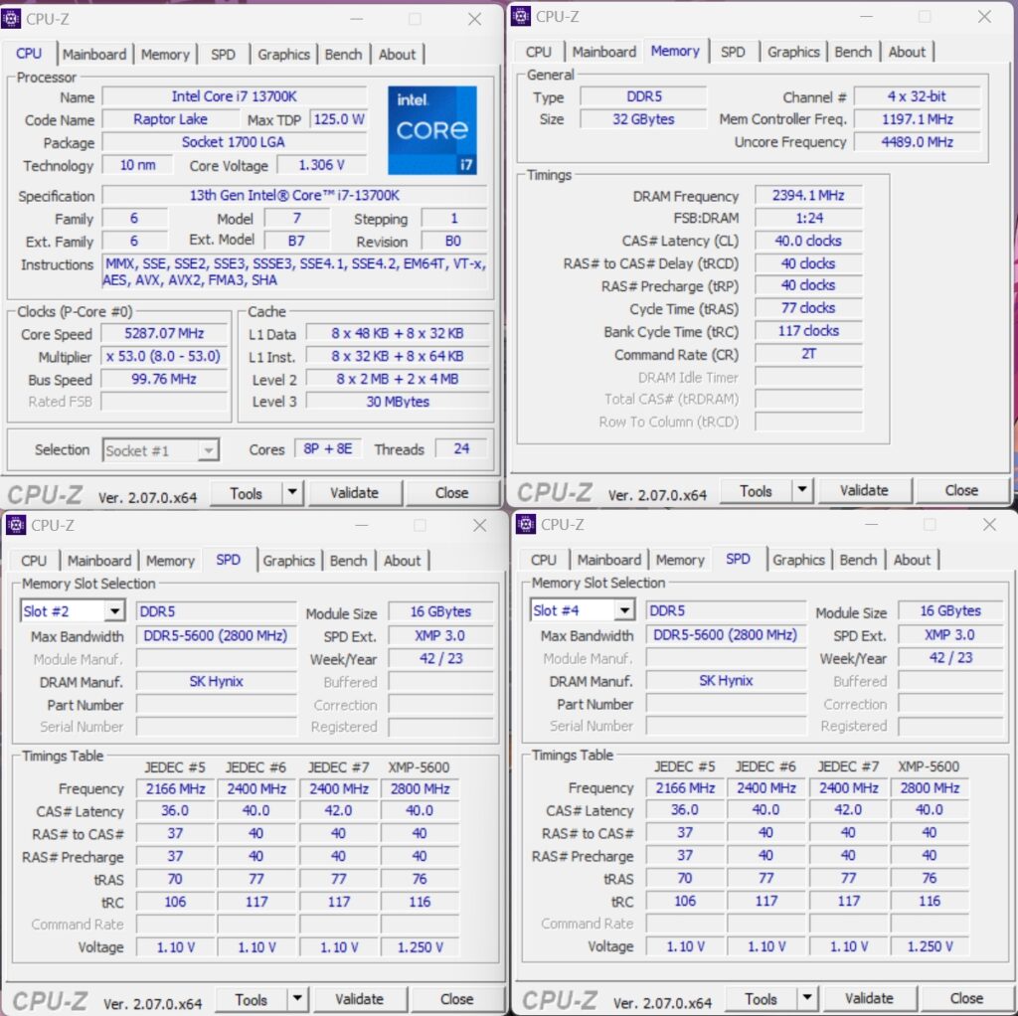
Task: Open About tab in CPU window
Action: click(x=397, y=55)
